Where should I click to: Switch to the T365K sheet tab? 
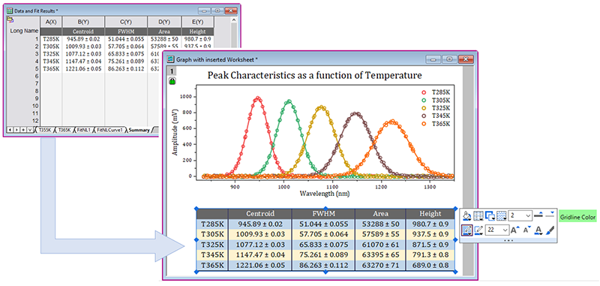(64, 130)
